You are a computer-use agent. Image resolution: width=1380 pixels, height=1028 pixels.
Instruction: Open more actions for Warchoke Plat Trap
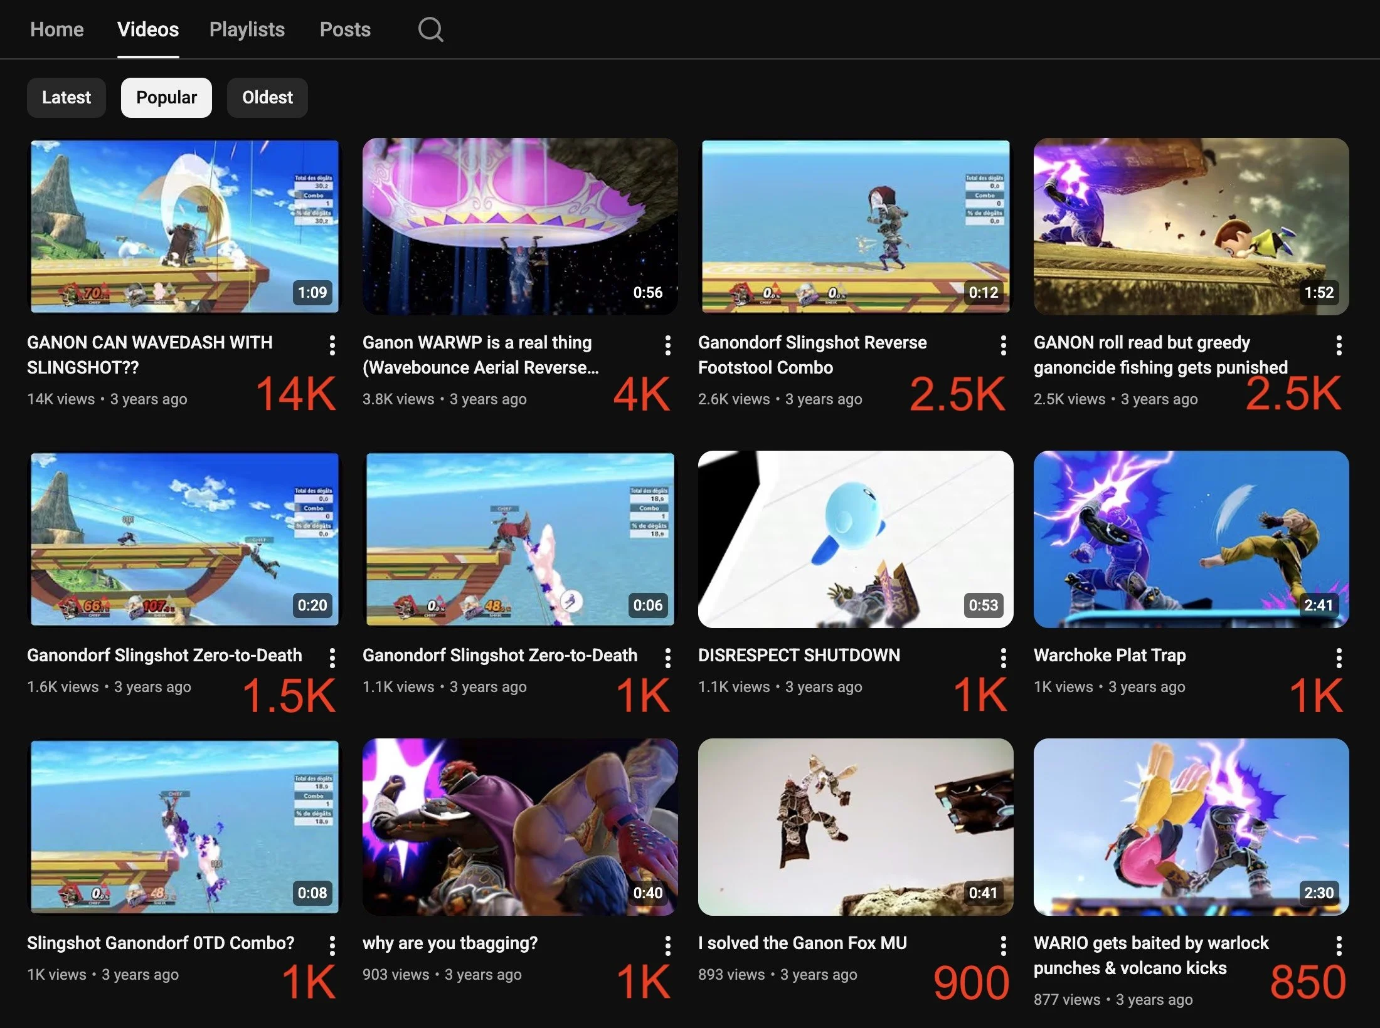pos(1339,658)
